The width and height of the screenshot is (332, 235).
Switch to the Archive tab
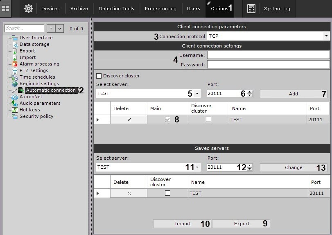click(79, 9)
